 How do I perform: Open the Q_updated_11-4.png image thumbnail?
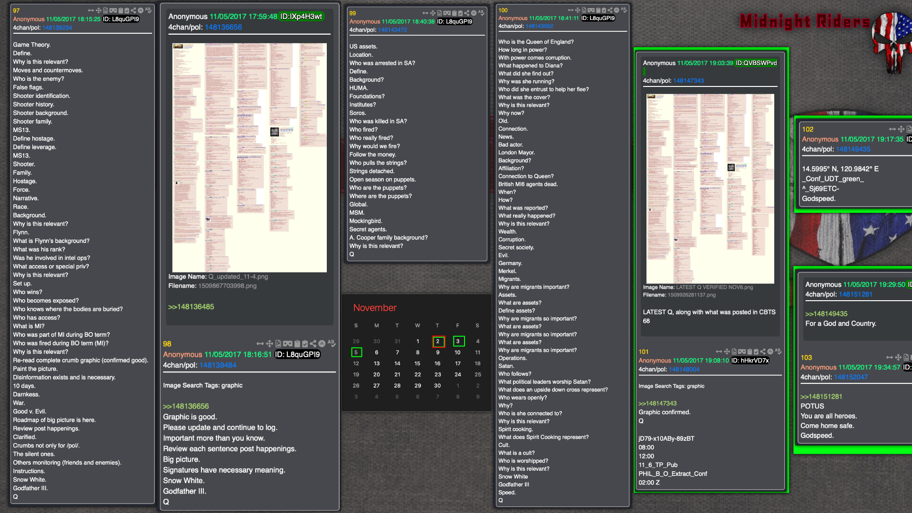(249, 157)
